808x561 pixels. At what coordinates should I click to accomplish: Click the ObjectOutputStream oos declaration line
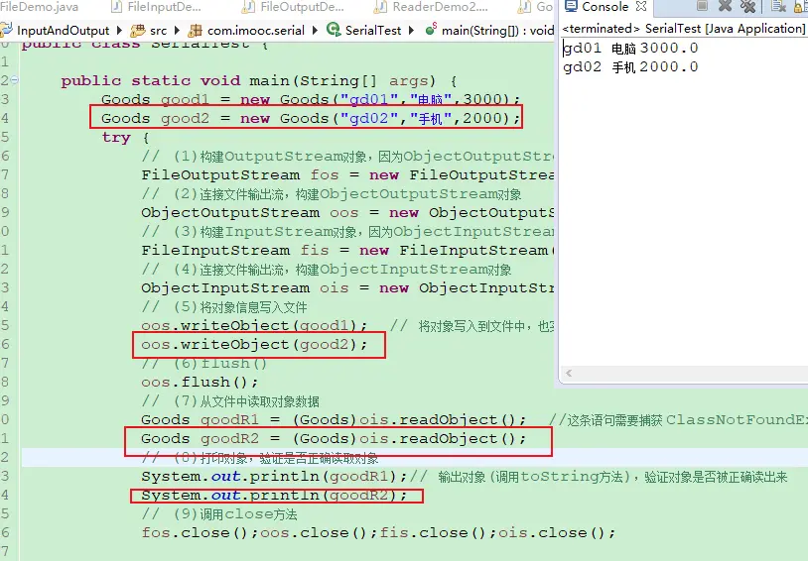(x=347, y=212)
